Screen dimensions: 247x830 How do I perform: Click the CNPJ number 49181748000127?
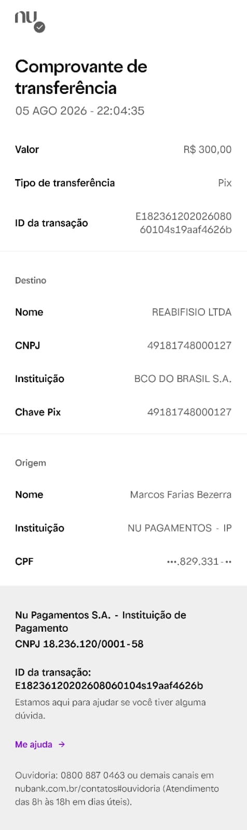click(x=189, y=345)
